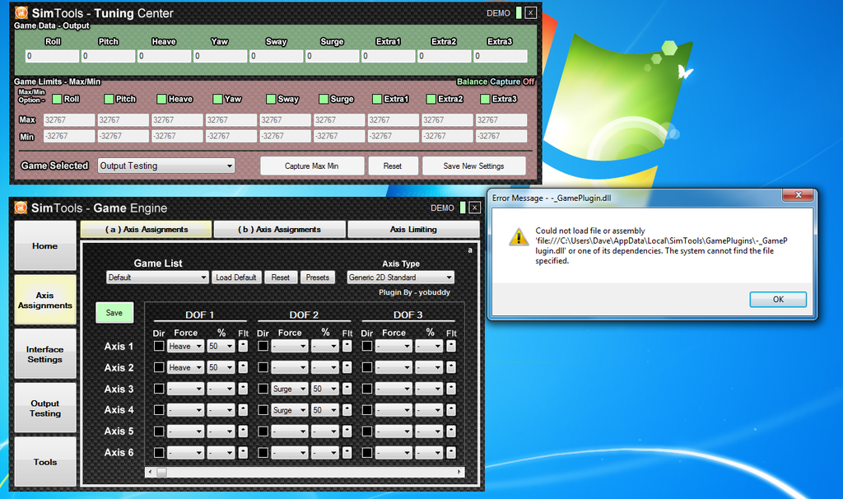
Task: Click small 'a' label in panel corner
Action: pos(470,250)
